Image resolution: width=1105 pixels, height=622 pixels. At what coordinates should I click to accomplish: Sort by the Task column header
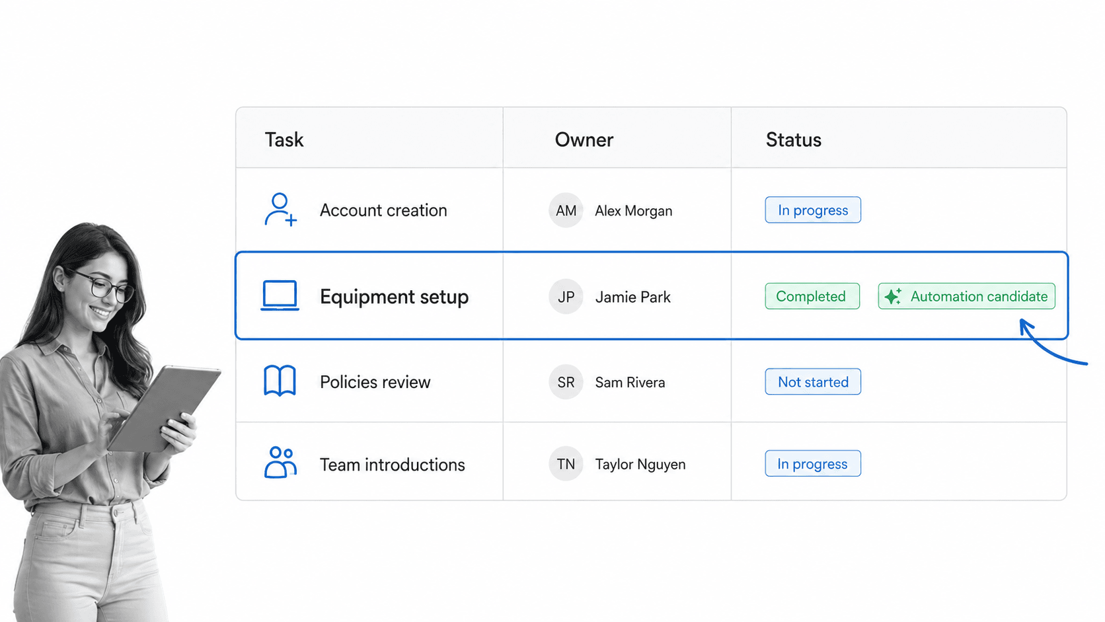click(284, 139)
